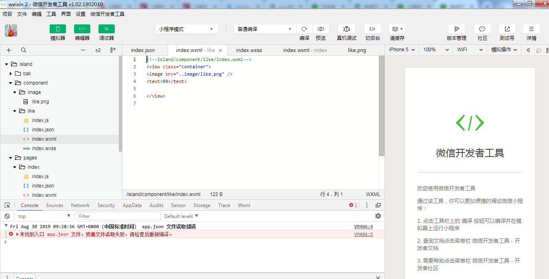Image resolution: width=549 pixels, height=279 pixels.
Task: Click the new file plus icon
Action: tap(9, 50)
